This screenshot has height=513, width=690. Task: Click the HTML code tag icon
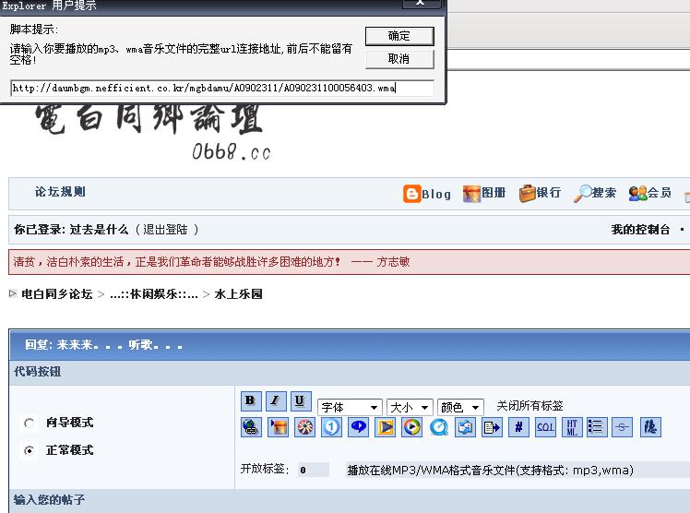point(572,427)
